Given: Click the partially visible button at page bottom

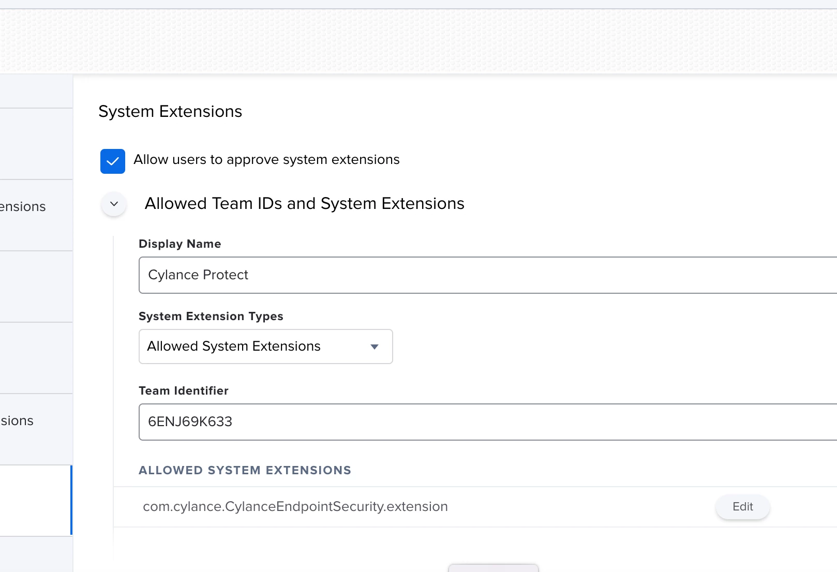Looking at the screenshot, I should 493,568.
